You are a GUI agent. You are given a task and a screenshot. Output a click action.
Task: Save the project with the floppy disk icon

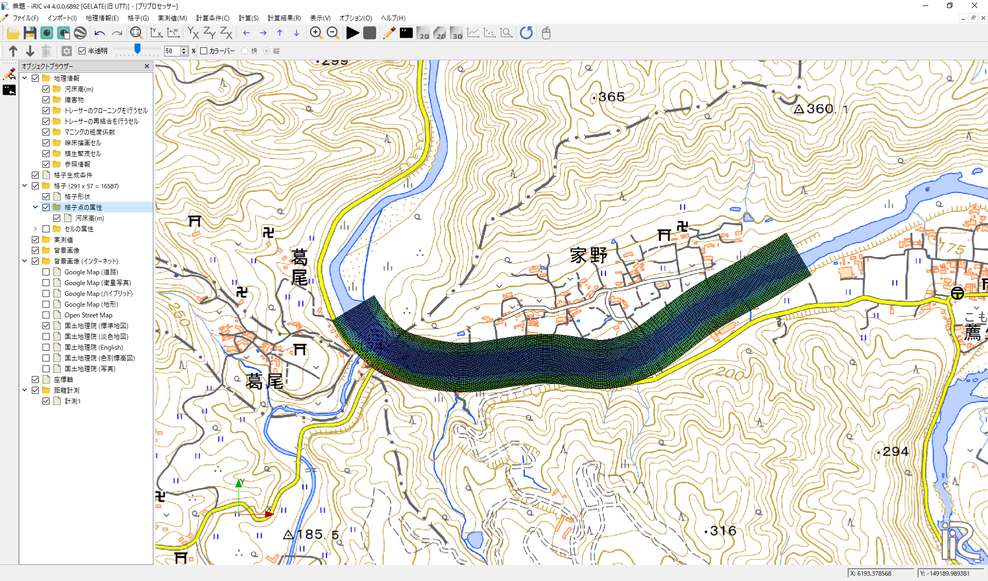click(30, 33)
